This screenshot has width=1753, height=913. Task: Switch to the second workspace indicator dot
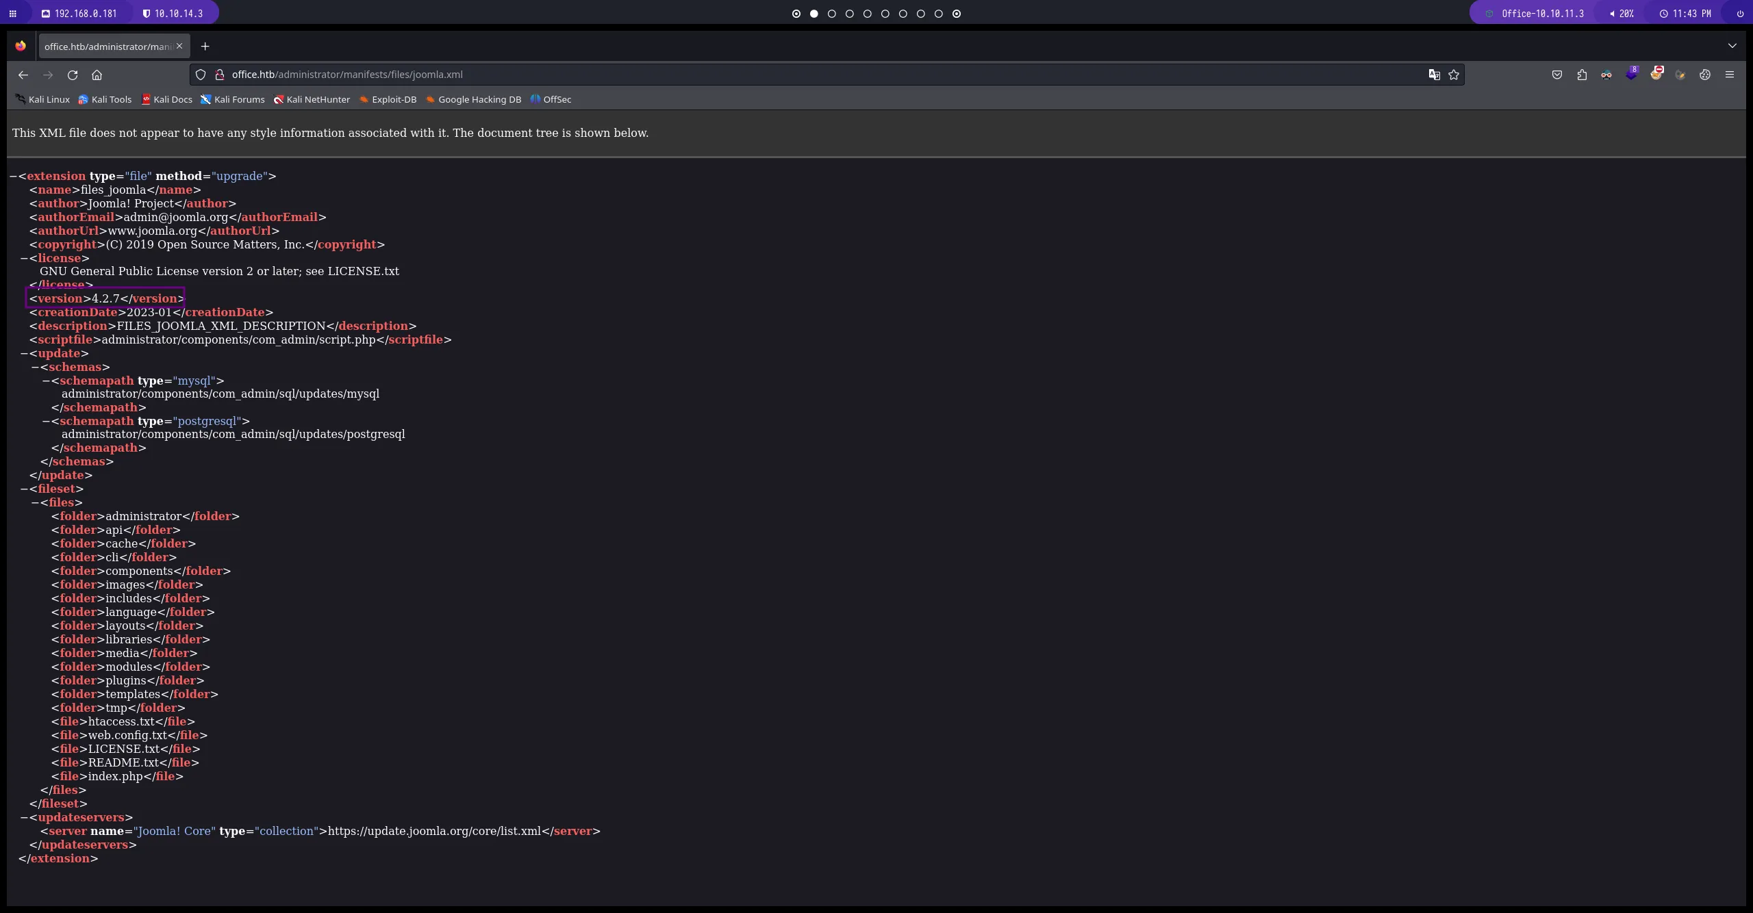[x=814, y=14]
